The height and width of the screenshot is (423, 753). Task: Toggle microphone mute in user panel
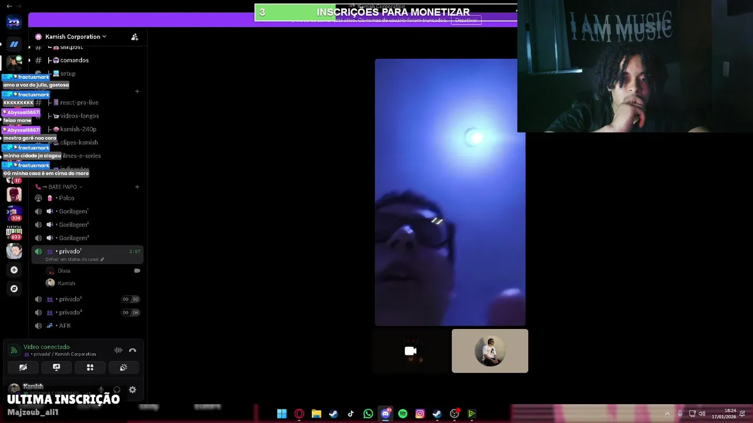[101, 390]
